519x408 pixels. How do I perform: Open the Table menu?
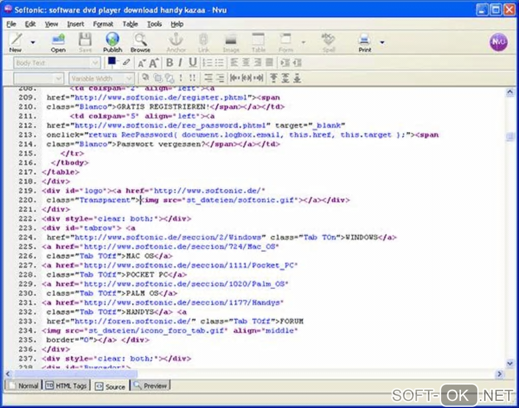(130, 24)
